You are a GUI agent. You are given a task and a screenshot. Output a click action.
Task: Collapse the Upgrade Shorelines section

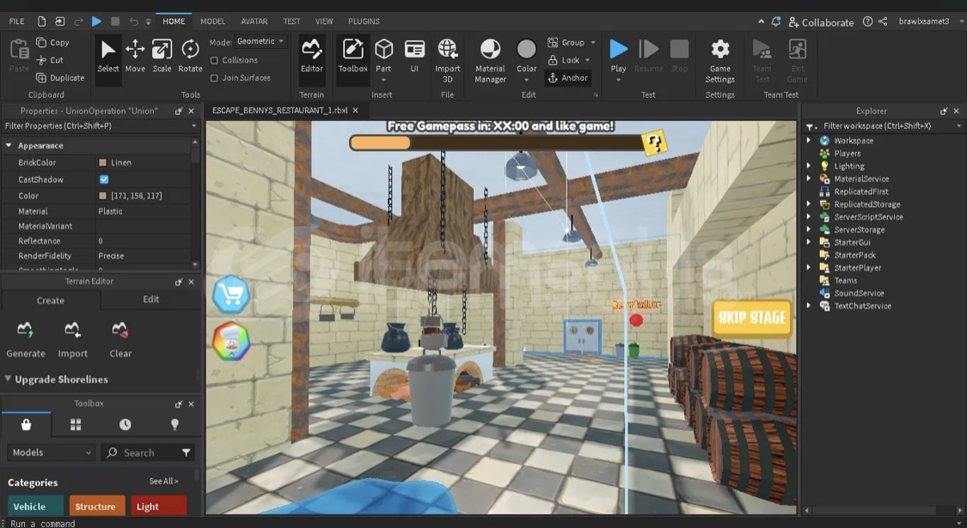click(x=8, y=379)
